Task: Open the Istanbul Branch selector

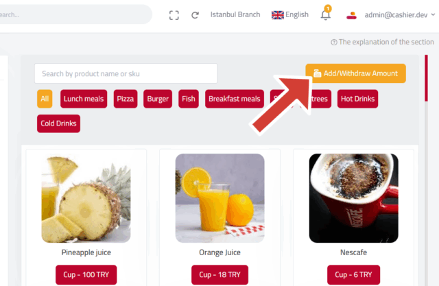Action: [235, 14]
